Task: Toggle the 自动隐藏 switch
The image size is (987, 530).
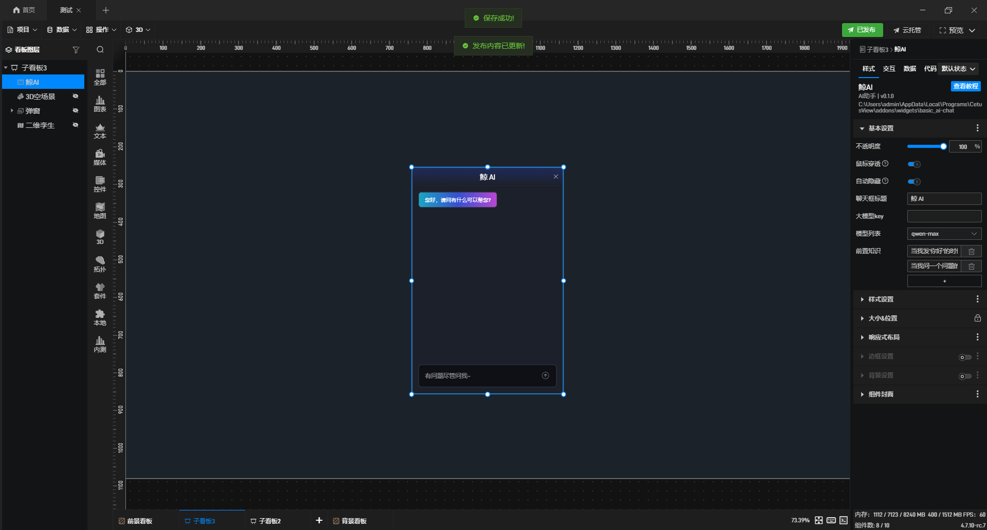Action: point(914,182)
